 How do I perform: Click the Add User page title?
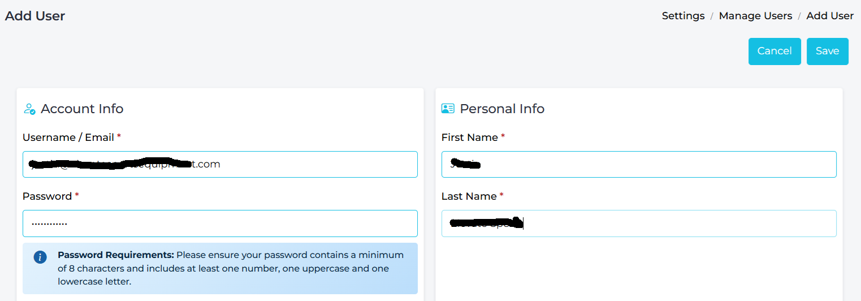(x=35, y=16)
